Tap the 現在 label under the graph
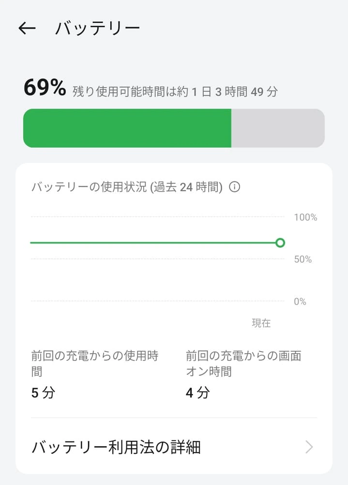The image size is (348, 485). point(261,323)
